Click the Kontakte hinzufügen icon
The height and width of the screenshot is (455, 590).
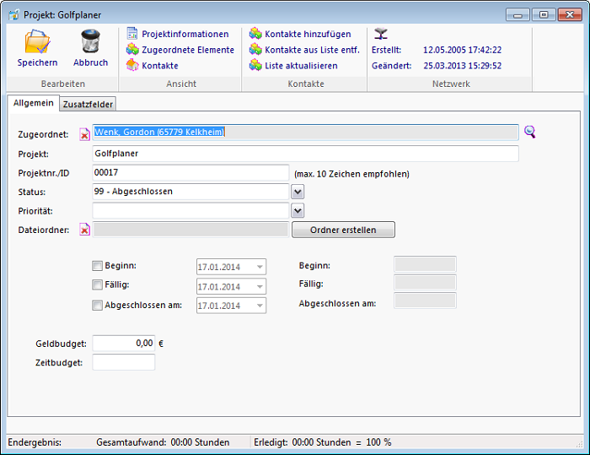pyautogui.click(x=255, y=34)
